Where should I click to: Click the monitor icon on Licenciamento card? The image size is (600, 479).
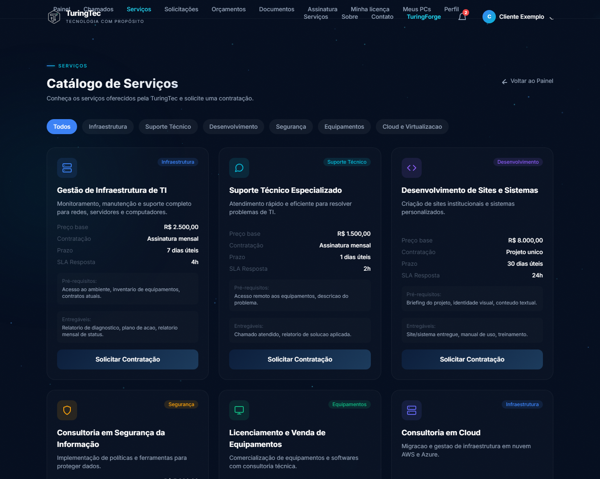239,410
